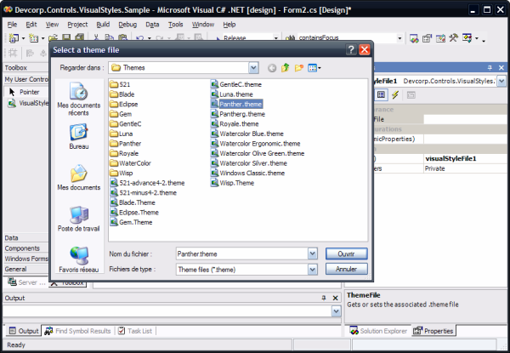The width and height of the screenshot is (510, 353).
Task: Go to Bureau in places bar
Action: 78,136
